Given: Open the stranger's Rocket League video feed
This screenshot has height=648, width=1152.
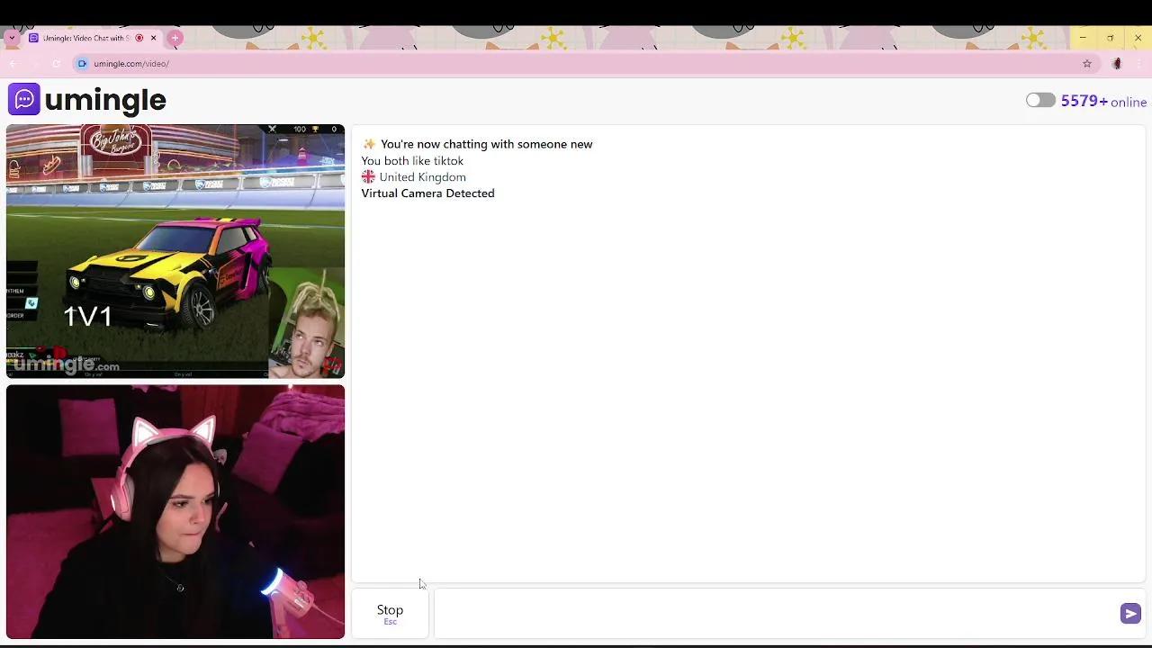Looking at the screenshot, I should 175,251.
